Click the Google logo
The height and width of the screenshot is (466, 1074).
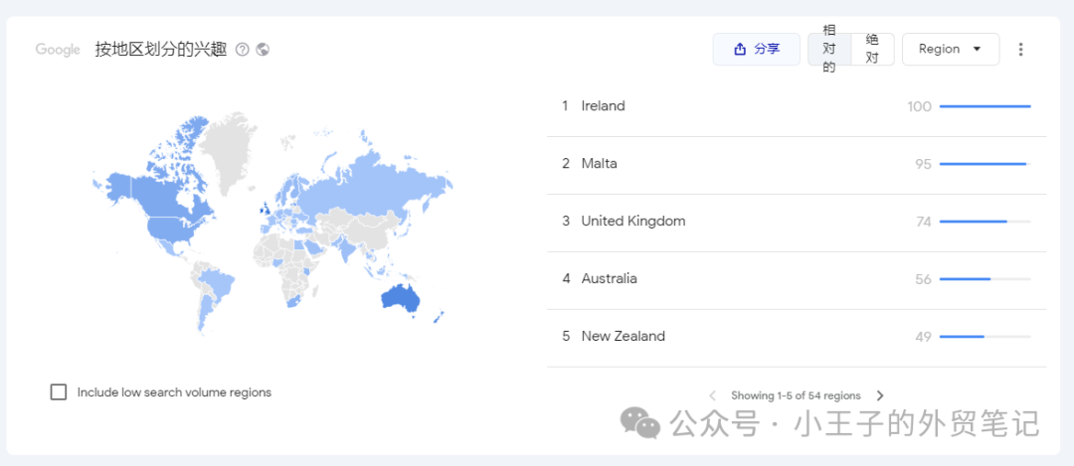[x=58, y=50]
